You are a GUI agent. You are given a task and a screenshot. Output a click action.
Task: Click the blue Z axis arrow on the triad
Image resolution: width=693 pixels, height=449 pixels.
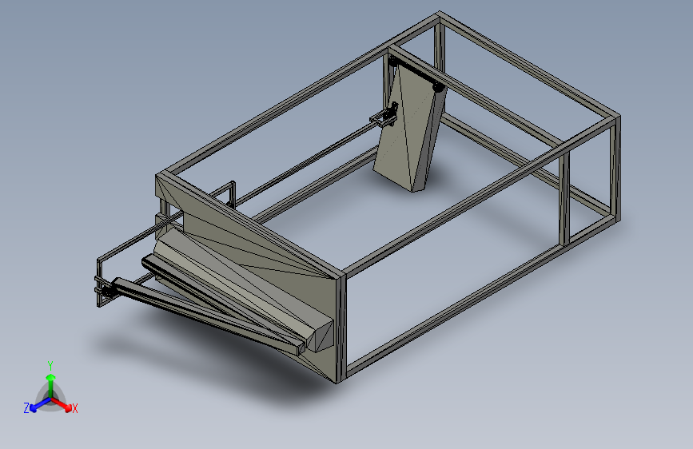click(x=38, y=406)
